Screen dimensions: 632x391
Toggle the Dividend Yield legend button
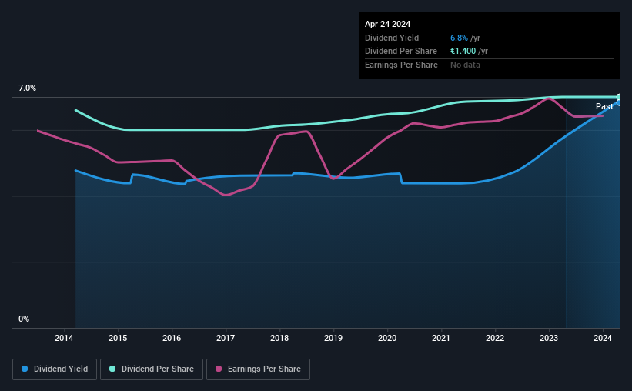coord(55,369)
